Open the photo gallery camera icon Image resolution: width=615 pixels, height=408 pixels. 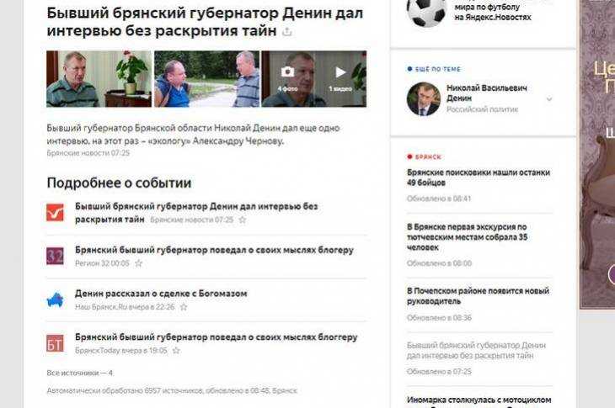pos(287,72)
